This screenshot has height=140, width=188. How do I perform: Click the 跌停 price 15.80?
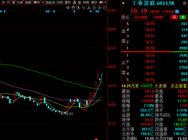click(x=182, y=120)
